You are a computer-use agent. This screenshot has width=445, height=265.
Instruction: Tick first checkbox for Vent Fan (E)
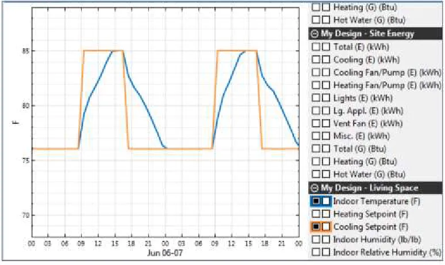pos(316,123)
